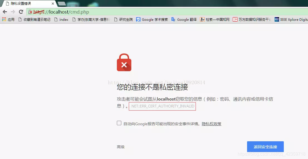Image resolution: width=308 pixels, height=159 pixels.
Task: Click the broken lock security icon in address bar
Action: [x=30, y=12]
